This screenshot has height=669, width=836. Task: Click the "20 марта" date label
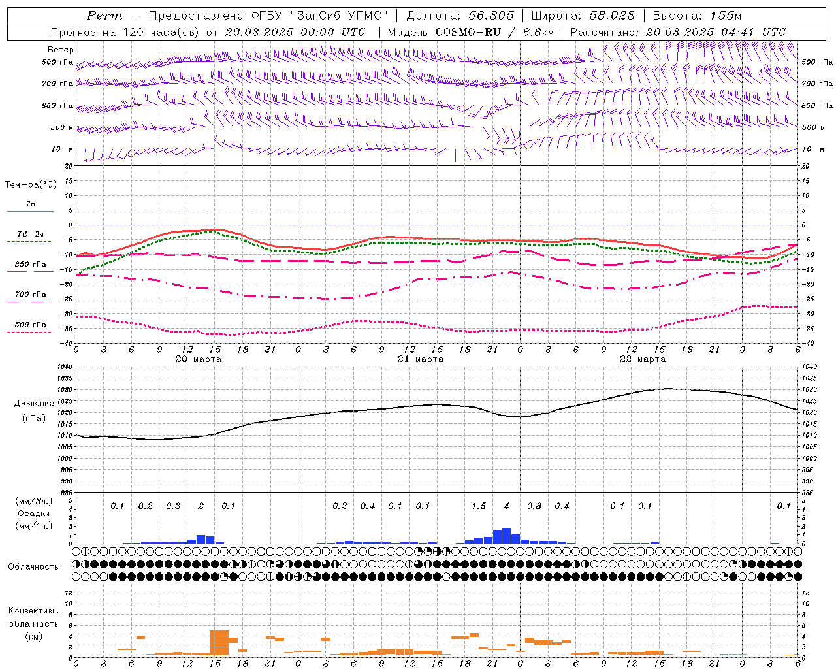pos(199,359)
